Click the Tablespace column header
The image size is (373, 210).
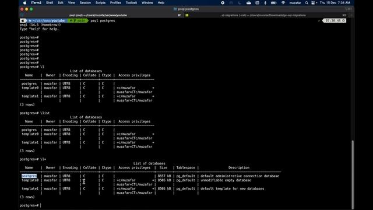[x=186, y=167]
